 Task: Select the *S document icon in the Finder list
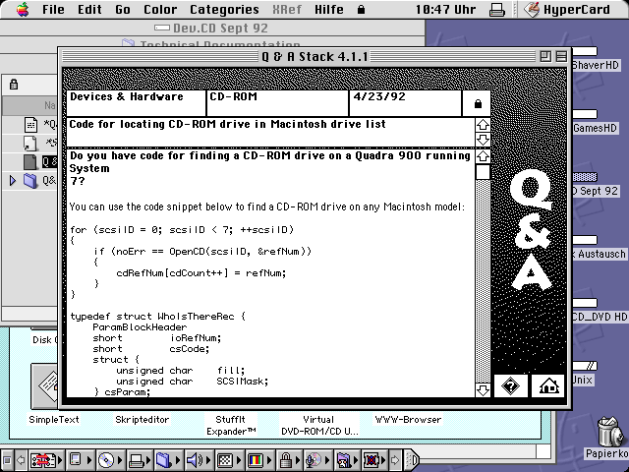tap(30, 144)
